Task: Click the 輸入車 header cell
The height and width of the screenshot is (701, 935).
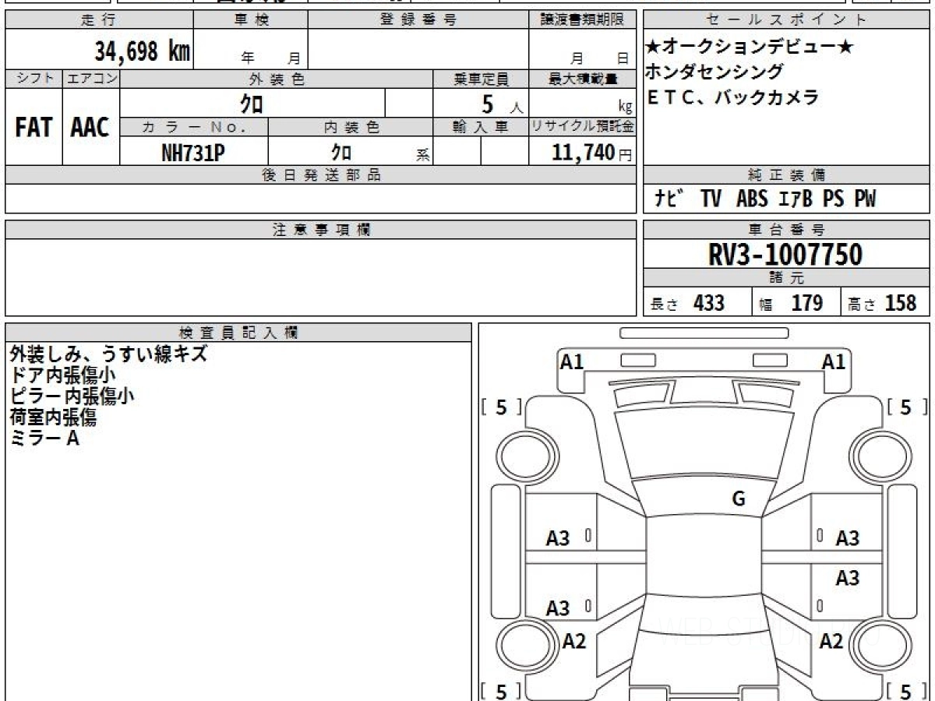Action: coord(481,128)
